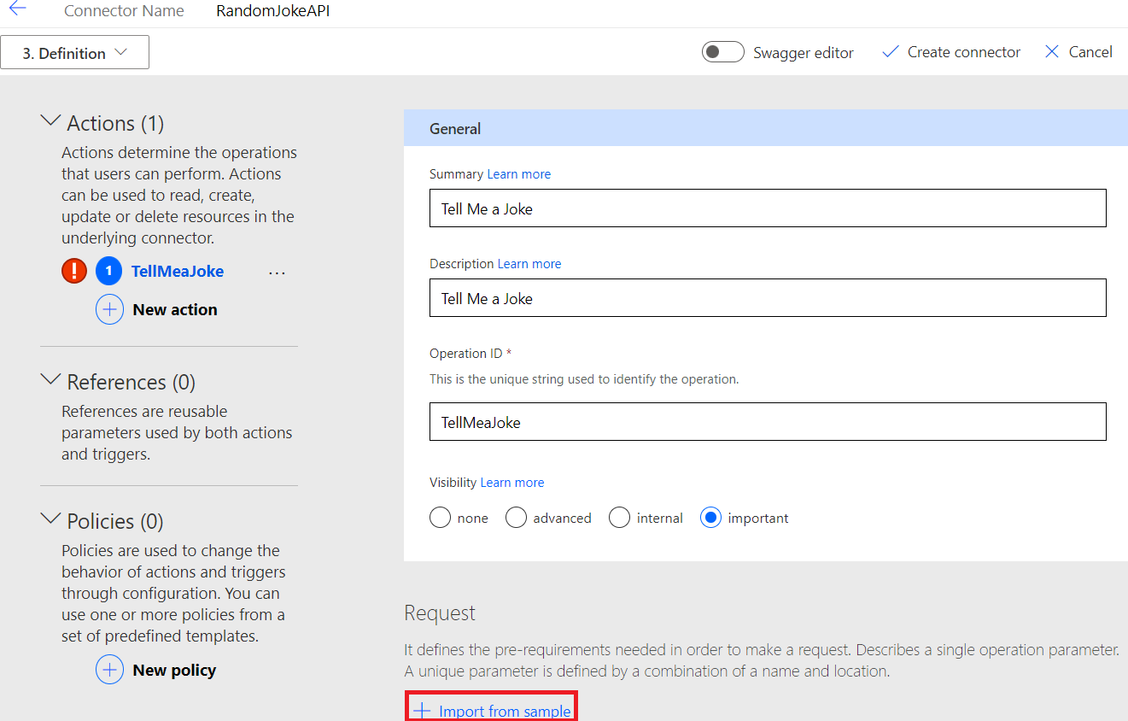1128x721 pixels.
Task: Open the 3. Definition step dropdown
Action: [75, 53]
